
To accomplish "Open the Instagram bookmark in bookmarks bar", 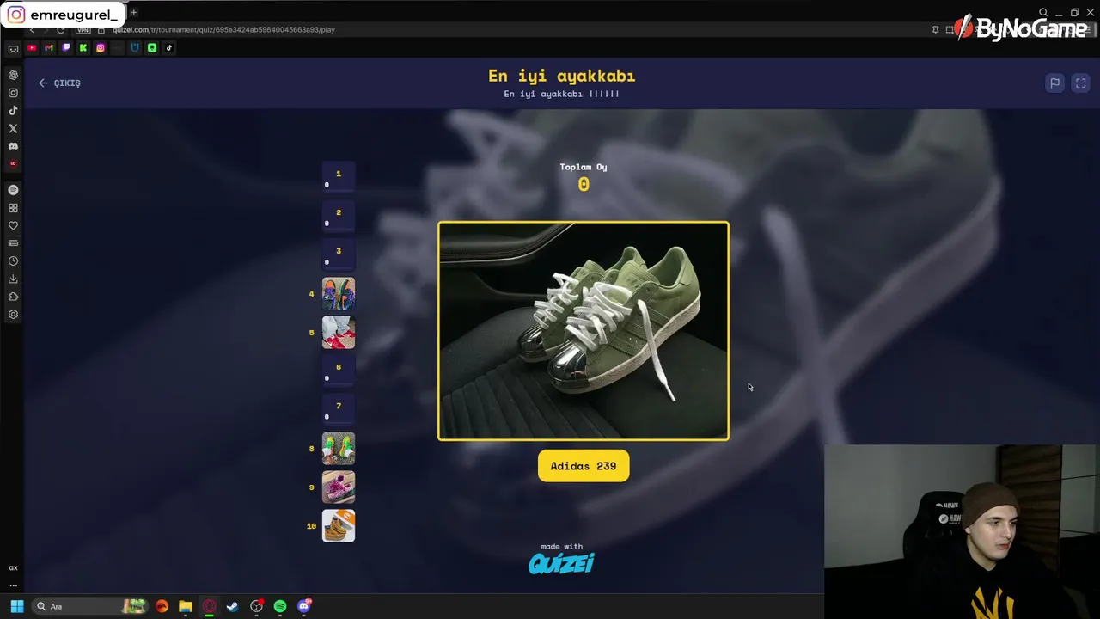I will pos(101,48).
